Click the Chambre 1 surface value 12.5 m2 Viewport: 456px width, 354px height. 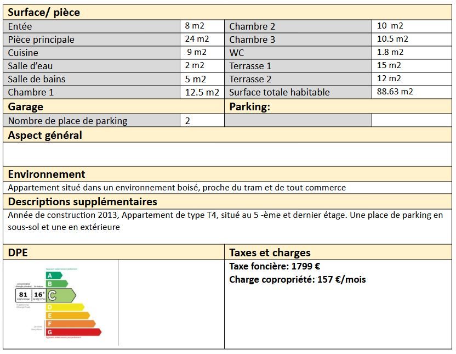202,92
